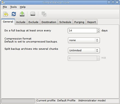Click the revert/restore yellow arrow toolbar icon
The width and height of the screenshot is (120, 104).
tap(6, 14)
